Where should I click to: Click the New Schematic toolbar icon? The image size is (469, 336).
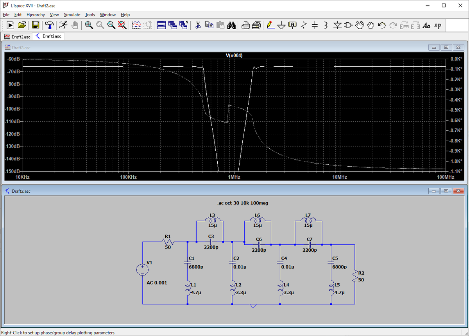(x=11, y=25)
